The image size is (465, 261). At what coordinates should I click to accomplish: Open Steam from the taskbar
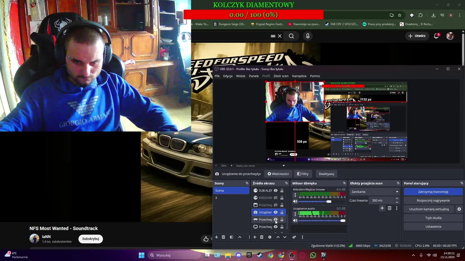[259, 255]
